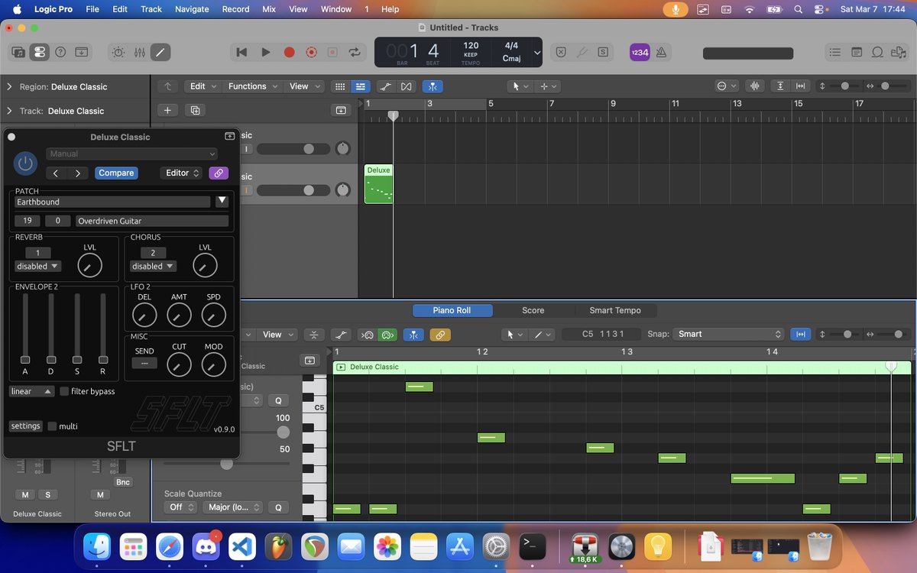Open the Smart Controls dial icon

point(118,53)
